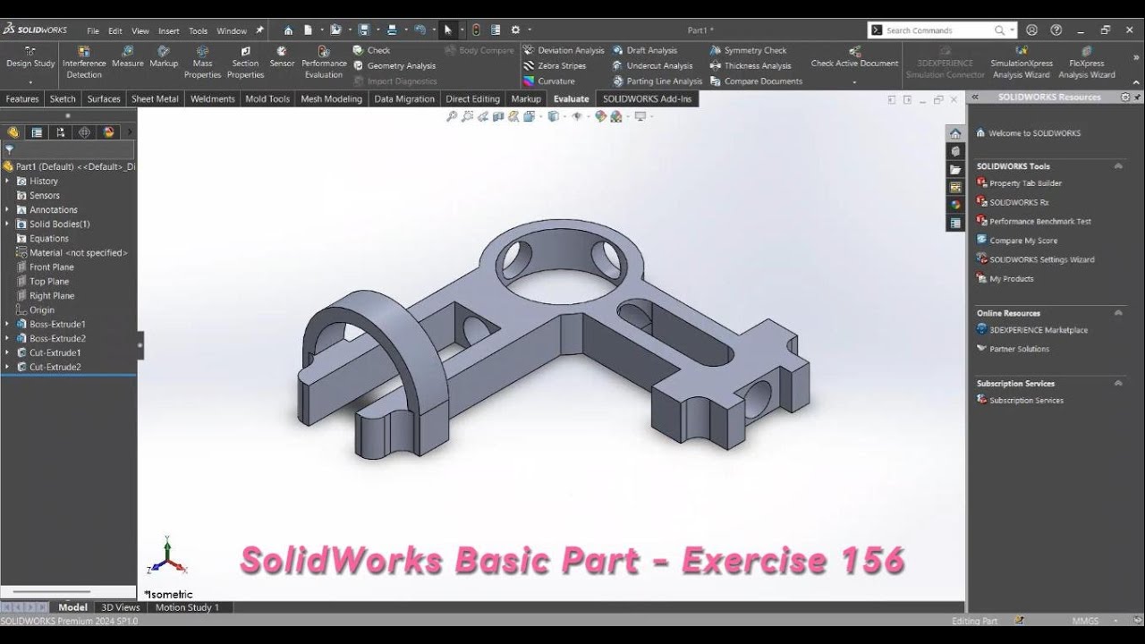The width and height of the screenshot is (1145, 644).
Task: Collapse the SOLIDWORKS Tools section
Action: tap(1117, 166)
